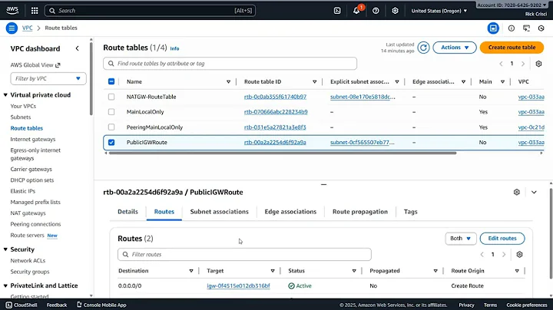Image resolution: width=553 pixels, height=310 pixels.
Task: Select the PeeringMainLocalOnly checkbox
Action: 111,127
